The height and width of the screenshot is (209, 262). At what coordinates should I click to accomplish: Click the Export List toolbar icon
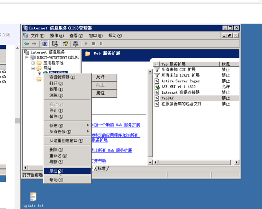pos(55,44)
